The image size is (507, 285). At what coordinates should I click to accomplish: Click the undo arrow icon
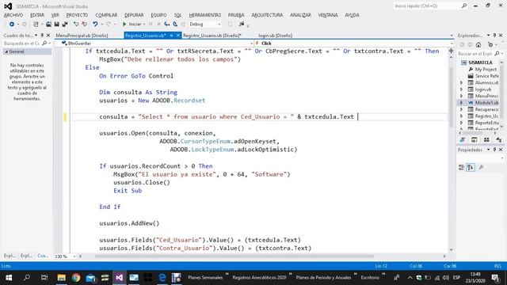pyautogui.click(x=95, y=25)
